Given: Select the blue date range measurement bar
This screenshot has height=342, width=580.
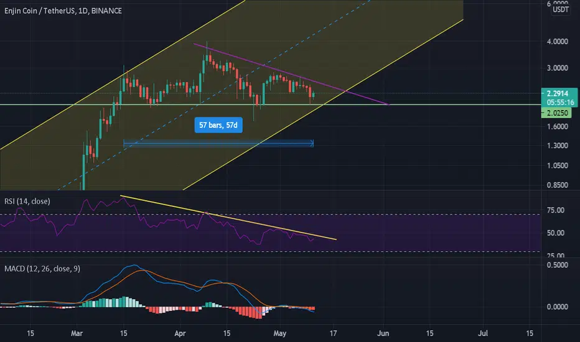Looking at the screenshot, I should [218, 144].
